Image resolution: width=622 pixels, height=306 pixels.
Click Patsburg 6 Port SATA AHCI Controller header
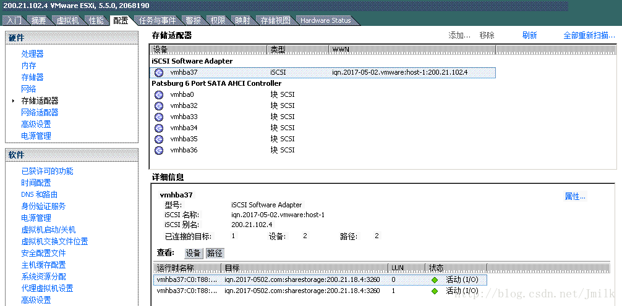click(x=216, y=83)
